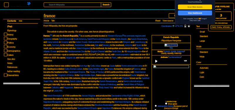Click the captured text item in pipeline
The image size is (235, 110).
pos(221,27)
